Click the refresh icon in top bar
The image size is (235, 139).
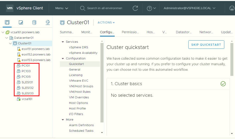pos(135,8)
